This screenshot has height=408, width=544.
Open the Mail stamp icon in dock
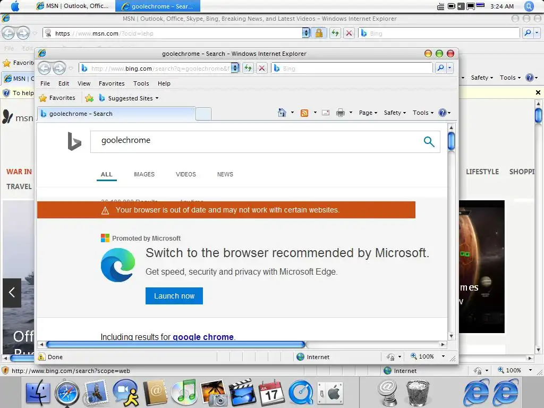[96, 393]
